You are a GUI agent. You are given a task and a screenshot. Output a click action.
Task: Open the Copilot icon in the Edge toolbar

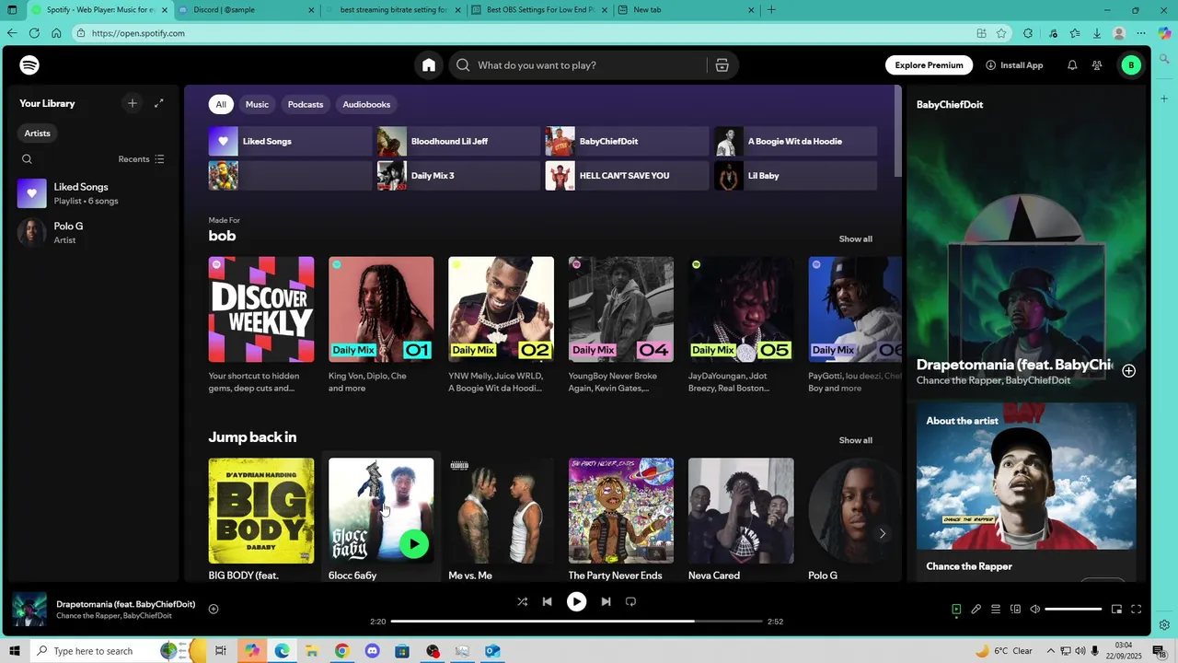tap(1164, 33)
